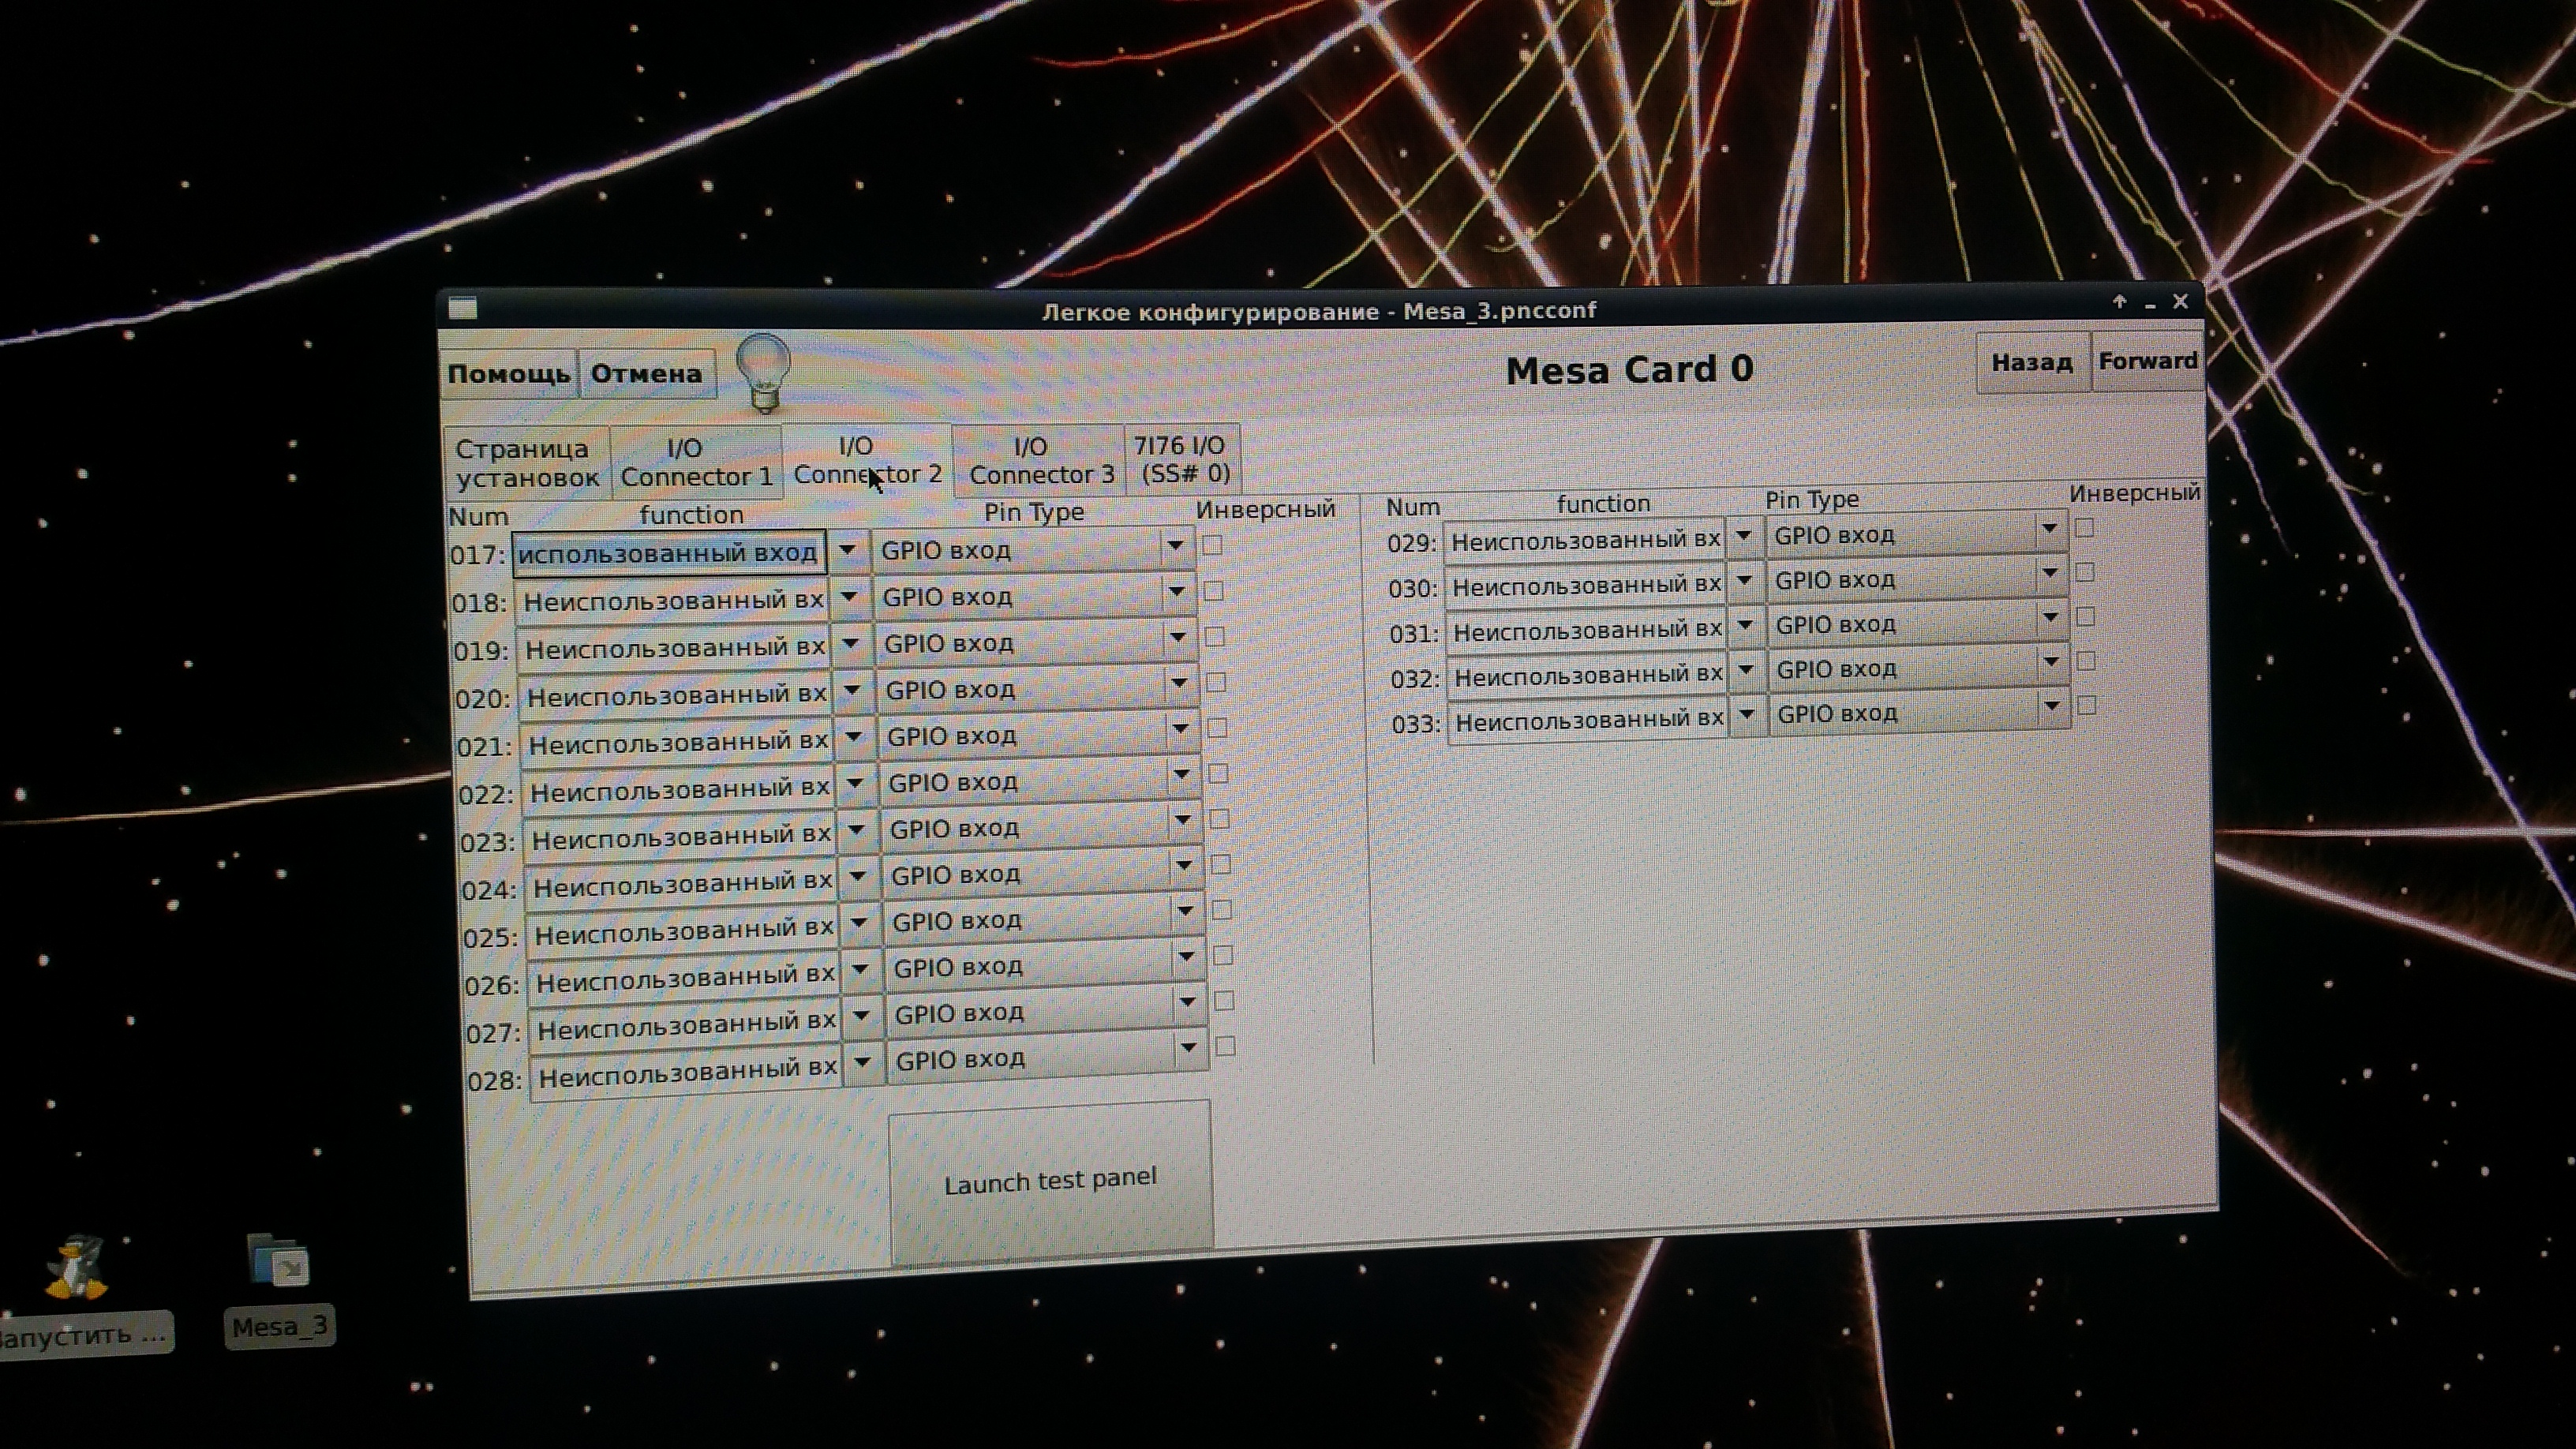Check the invert box for pin 023
2576x1449 pixels.
click(x=1219, y=819)
